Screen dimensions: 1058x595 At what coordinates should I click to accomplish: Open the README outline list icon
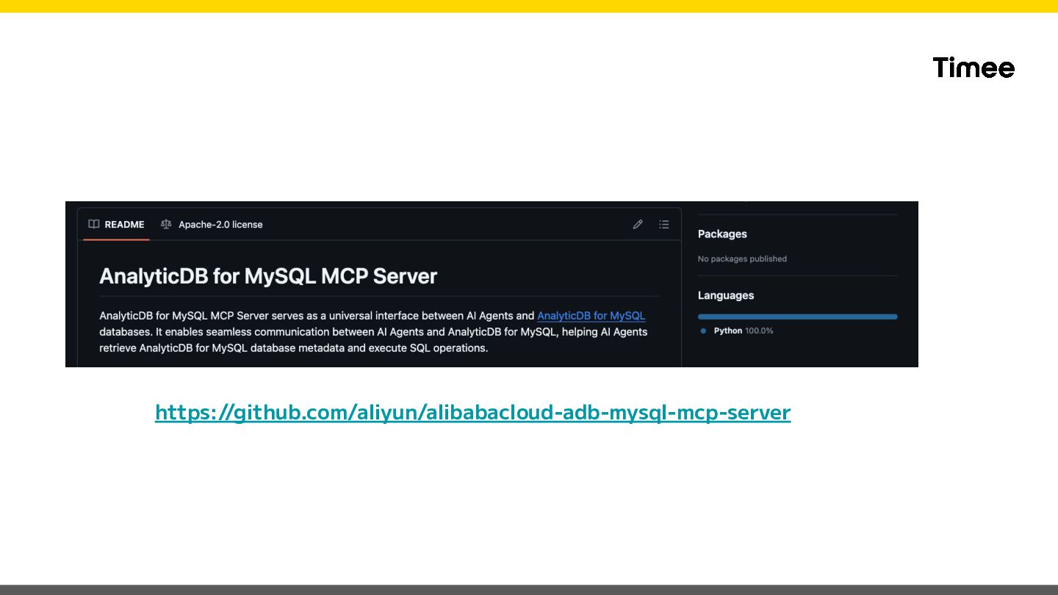point(664,225)
